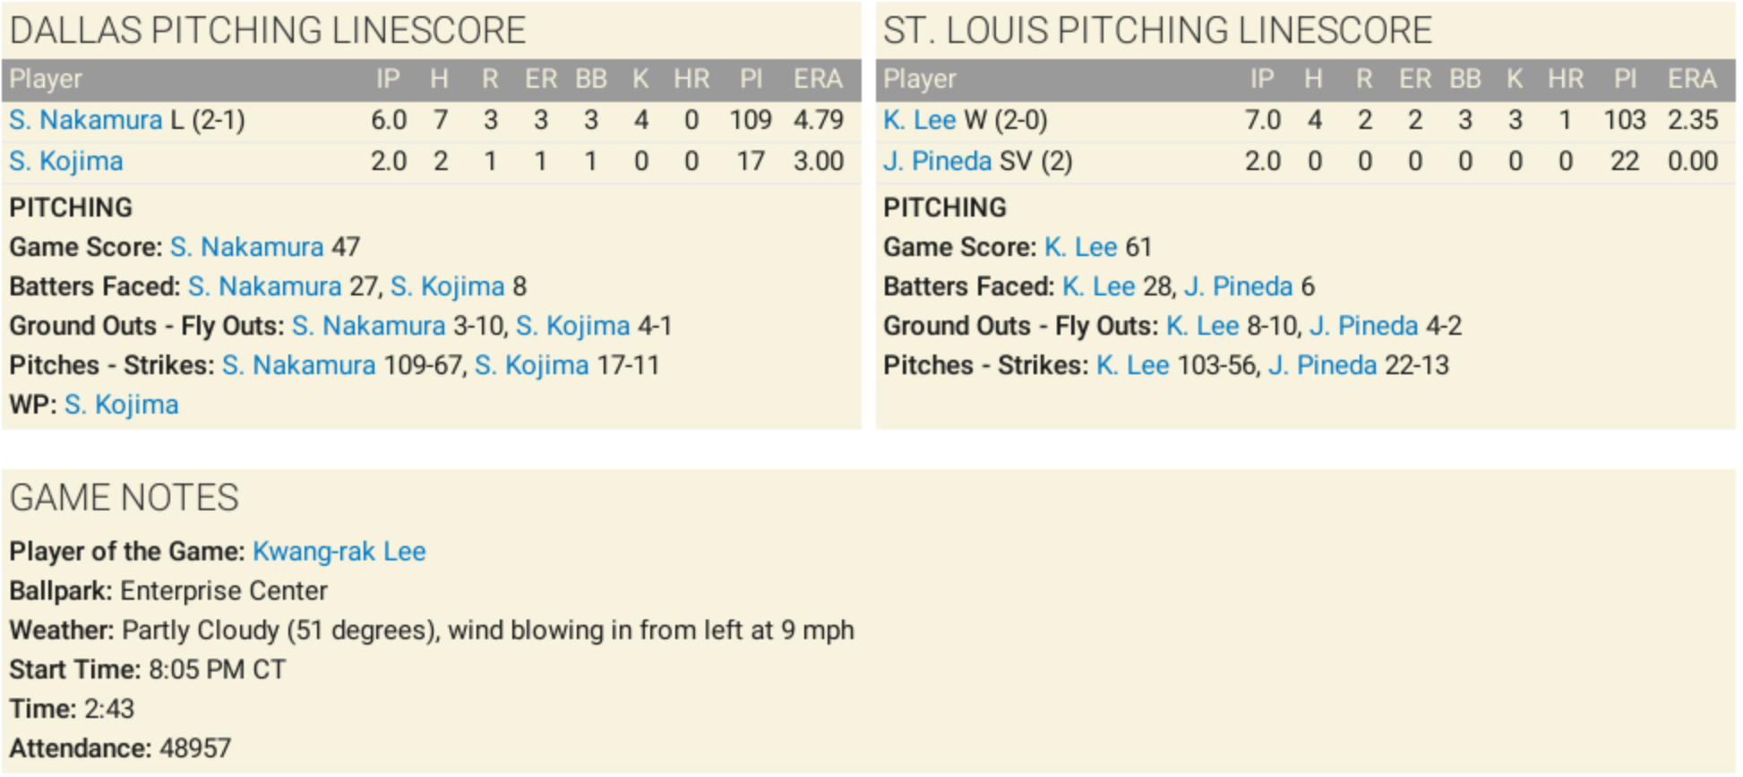
Task: Open J. Pineda in St. Louis pitching table
Action: click(x=937, y=161)
